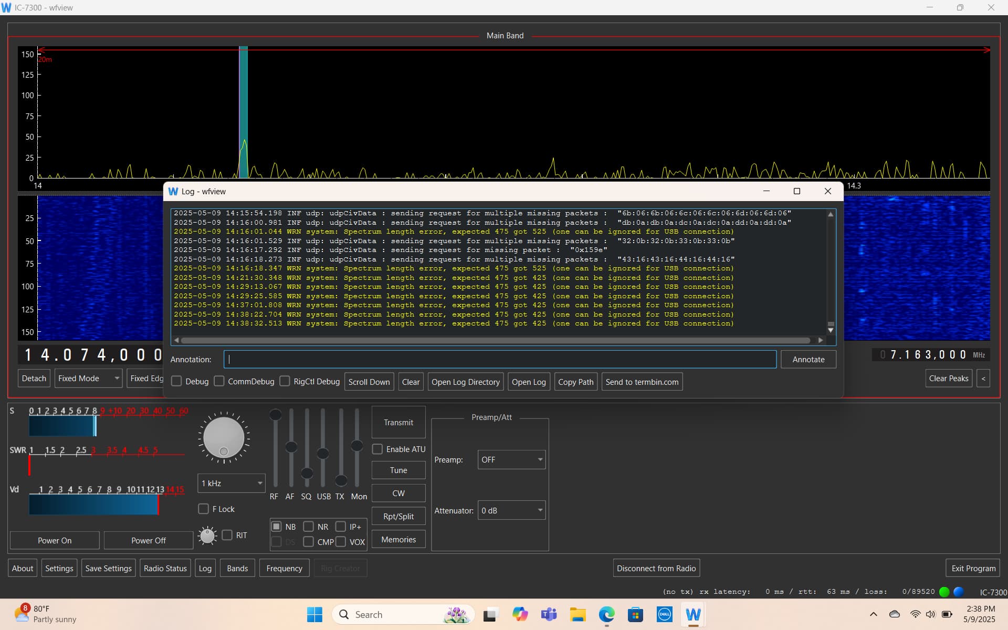Toggle the NB noise blanker checkbox

coord(276,526)
